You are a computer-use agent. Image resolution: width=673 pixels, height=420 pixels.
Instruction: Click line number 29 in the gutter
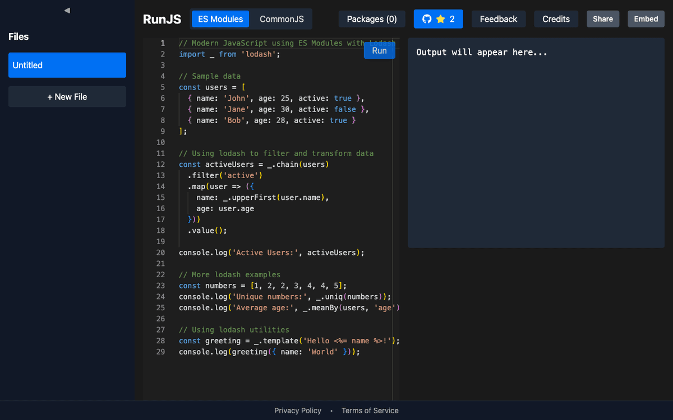click(160, 352)
